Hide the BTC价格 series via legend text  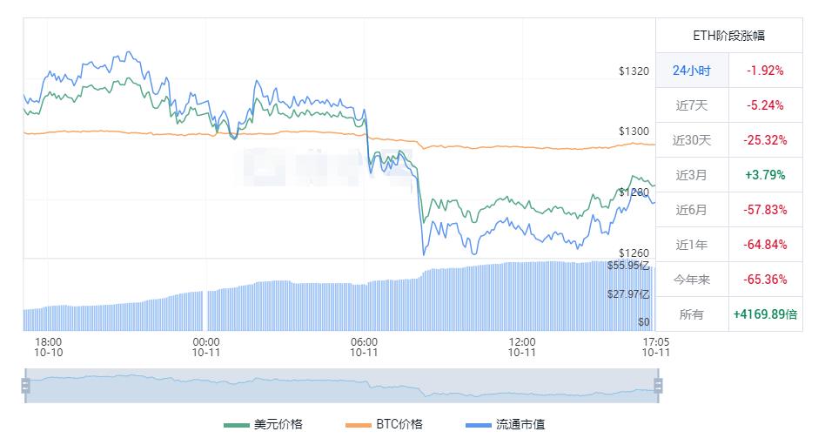coord(399,425)
